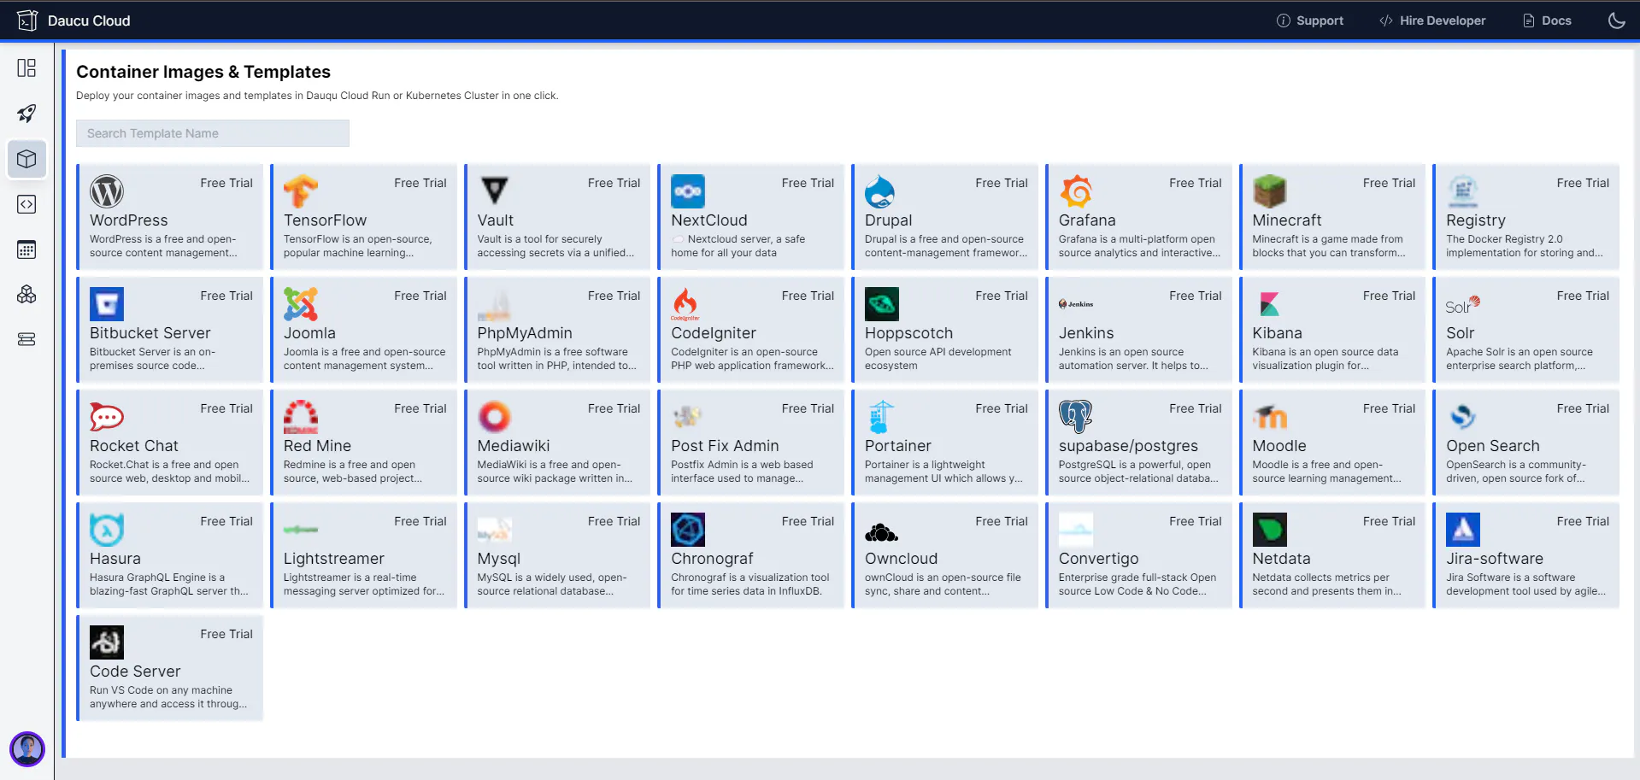The width and height of the screenshot is (1640, 780).
Task: Click the Chronograf logo thumbnail
Action: pos(688,530)
